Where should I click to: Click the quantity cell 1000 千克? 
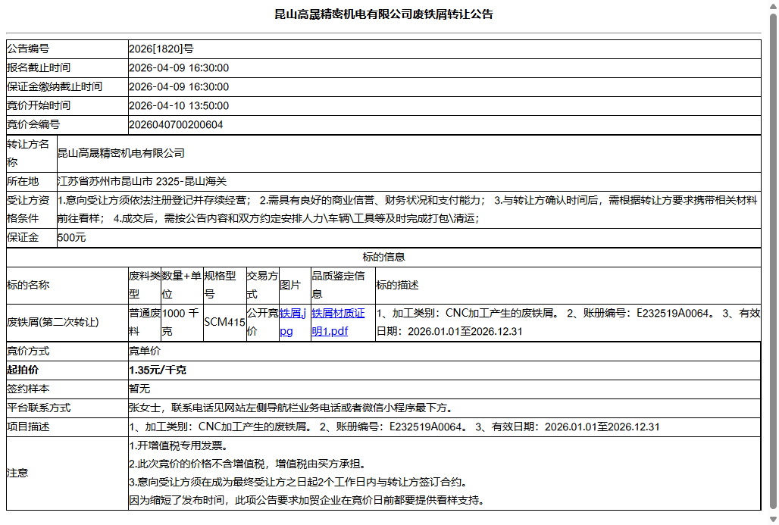click(x=182, y=323)
